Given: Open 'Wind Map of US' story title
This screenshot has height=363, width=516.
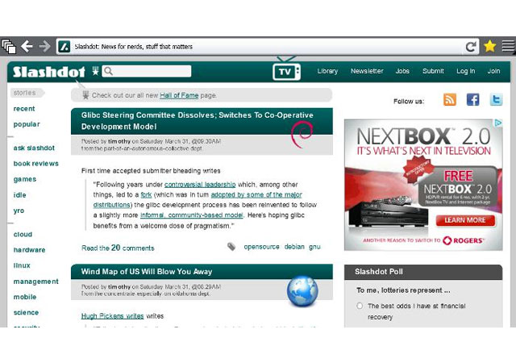Looking at the screenshot, I should click(x=147, y=272).
